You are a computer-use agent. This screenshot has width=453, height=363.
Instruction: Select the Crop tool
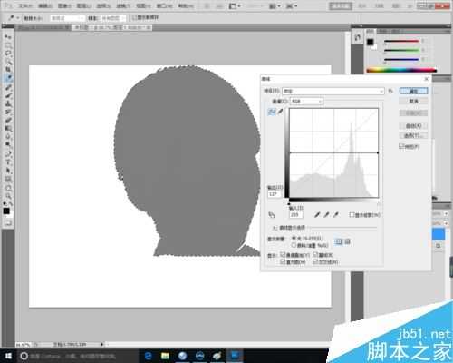pos(8,70)
